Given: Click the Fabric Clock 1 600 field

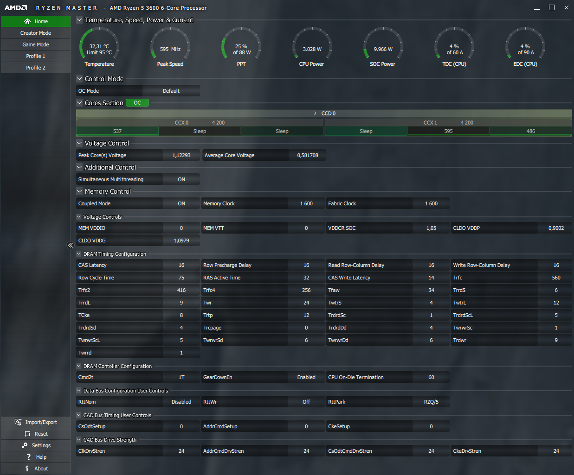Looking at the screenshot, I should [x=431, y=203].
